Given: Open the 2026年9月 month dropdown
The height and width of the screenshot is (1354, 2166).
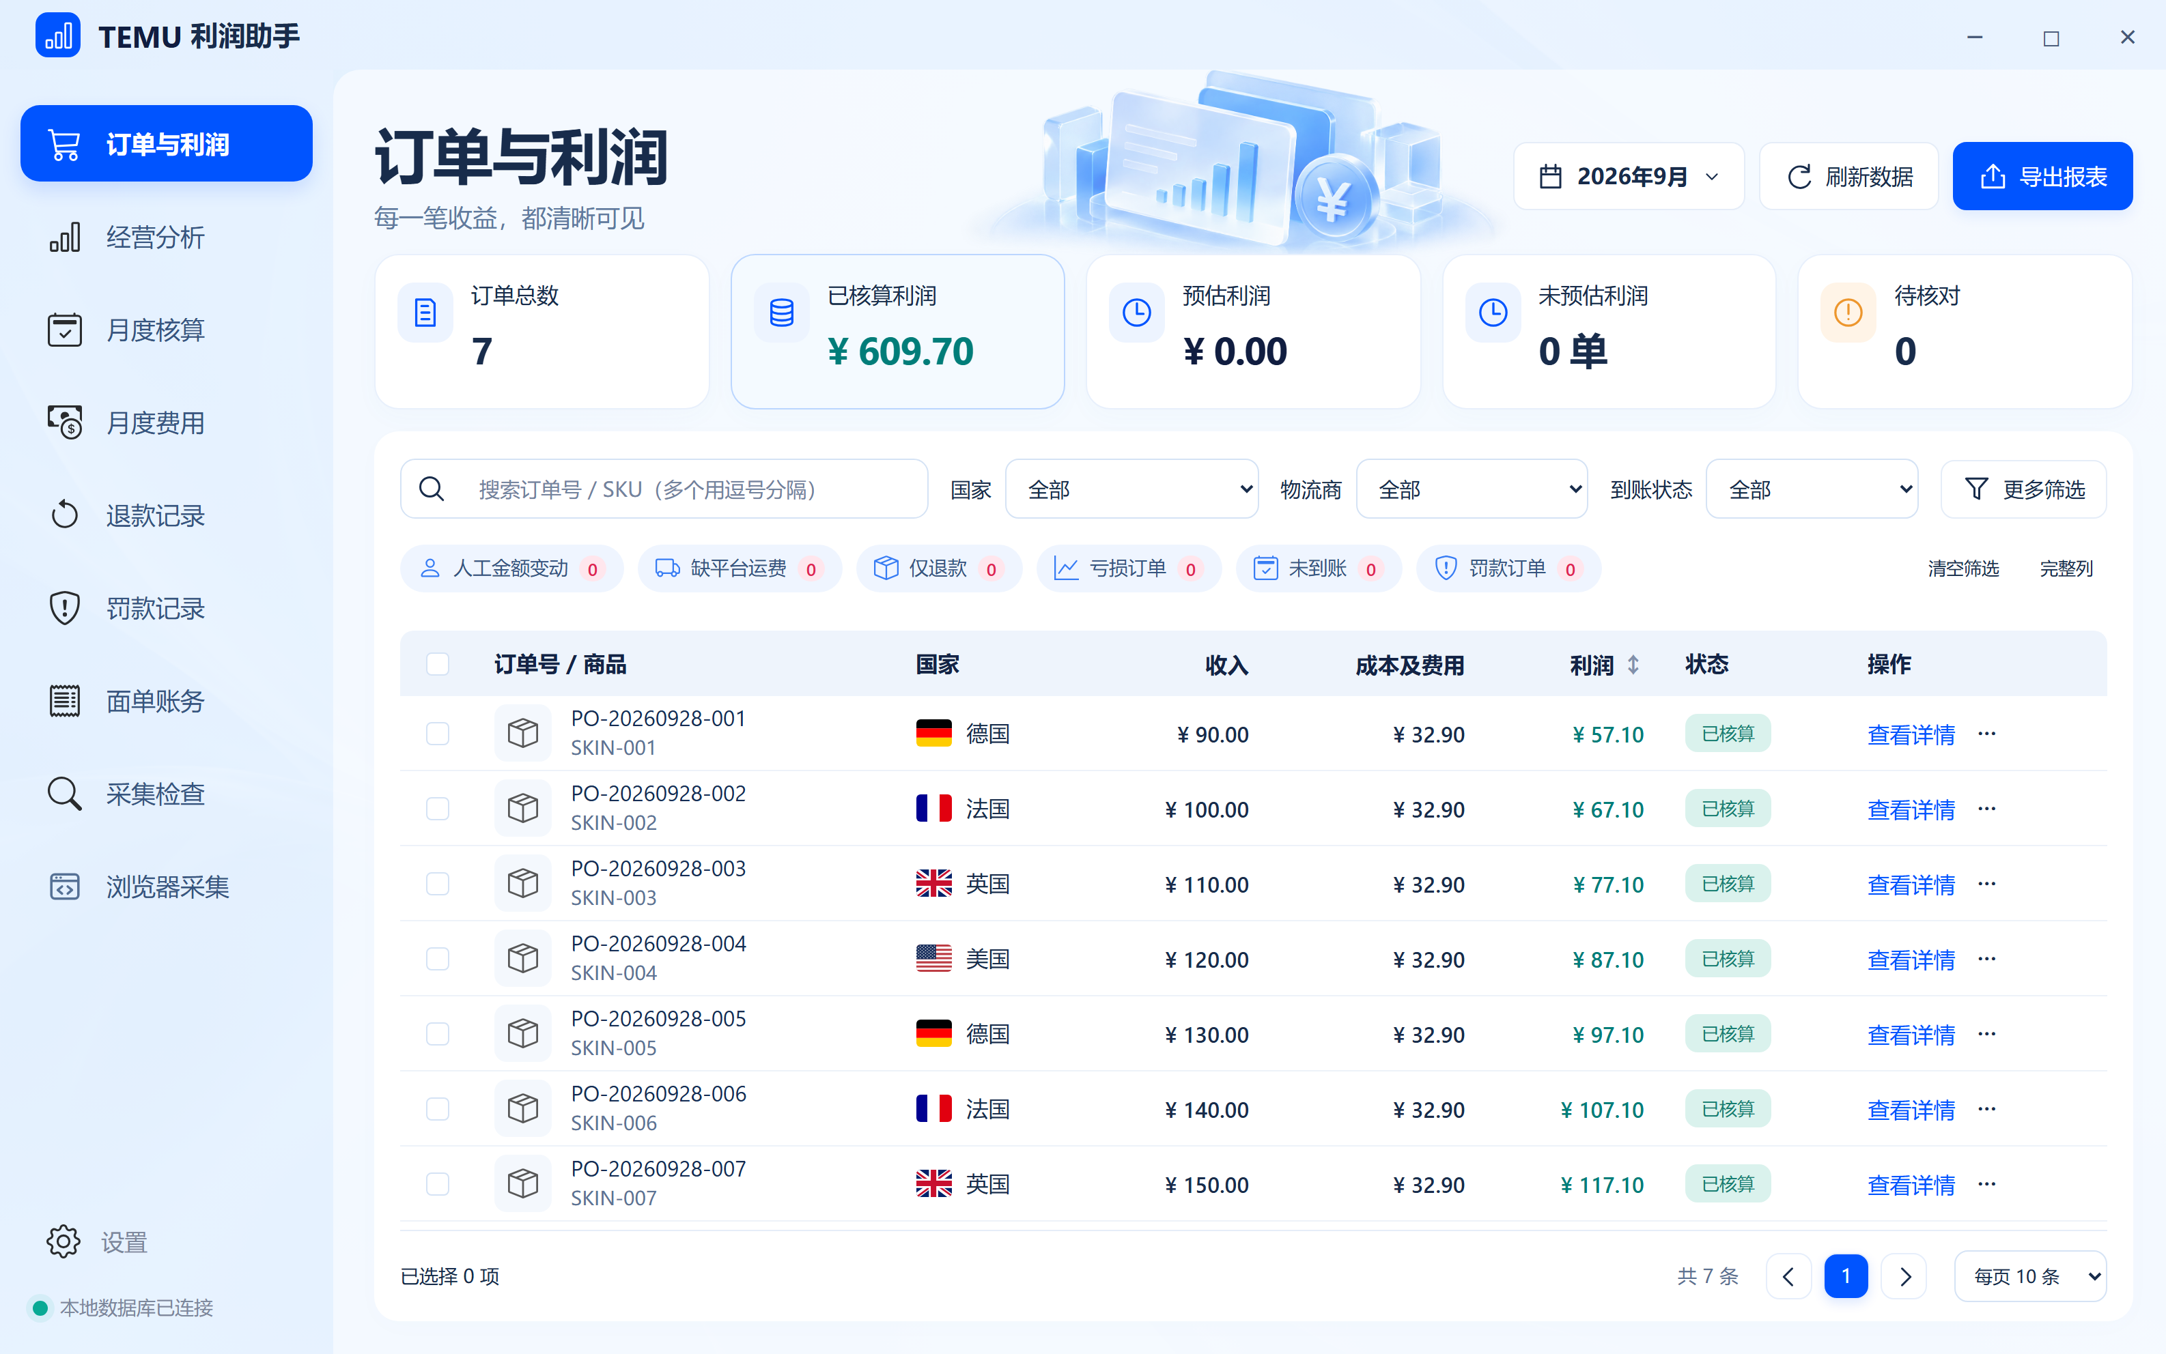Looking at the screenshot, I should (x=1629, y=176).
